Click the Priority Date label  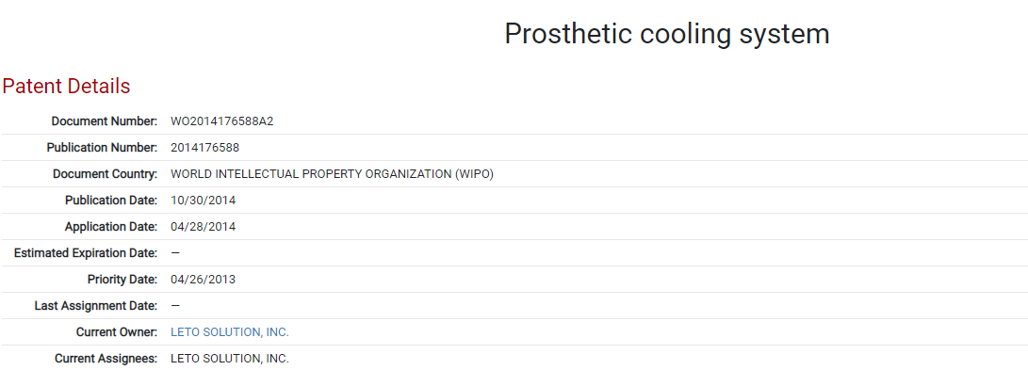pyautogui.click(x=122, y=280)
